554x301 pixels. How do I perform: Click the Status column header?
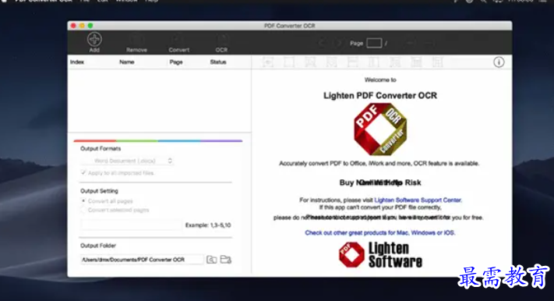point(218,62)
